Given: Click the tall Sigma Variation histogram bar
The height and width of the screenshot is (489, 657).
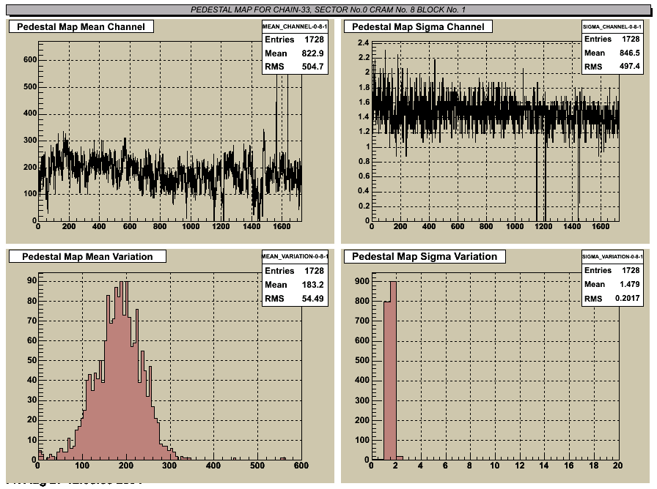Looking at the screenshot, I should click(393, 370).
